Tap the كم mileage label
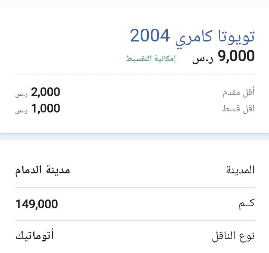This screenshot has height=253, width=269. 247,204
